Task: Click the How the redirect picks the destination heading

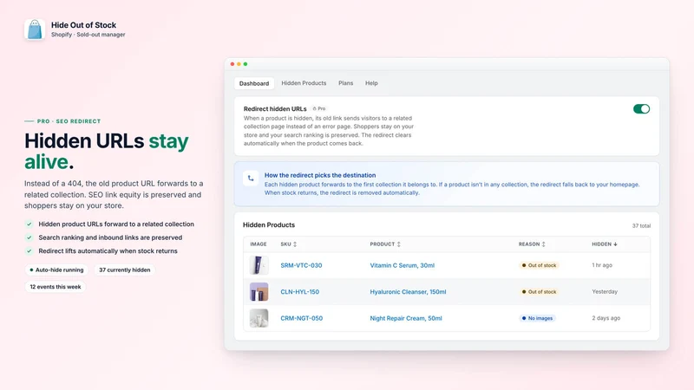Action: point(320,175)
